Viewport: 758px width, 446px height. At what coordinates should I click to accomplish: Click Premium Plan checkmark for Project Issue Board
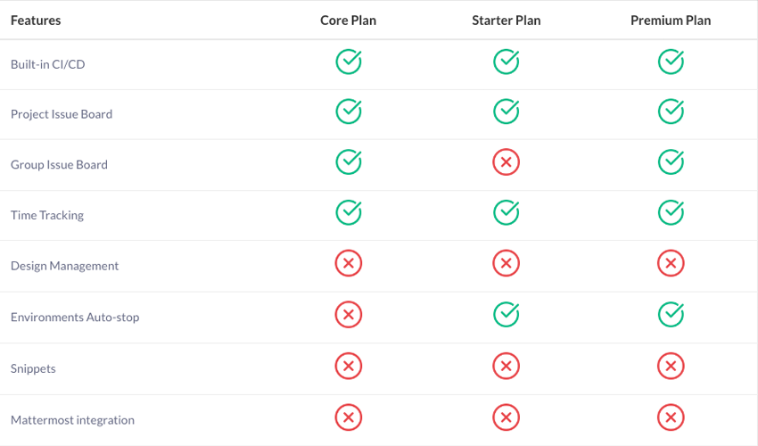click(671, 111)
